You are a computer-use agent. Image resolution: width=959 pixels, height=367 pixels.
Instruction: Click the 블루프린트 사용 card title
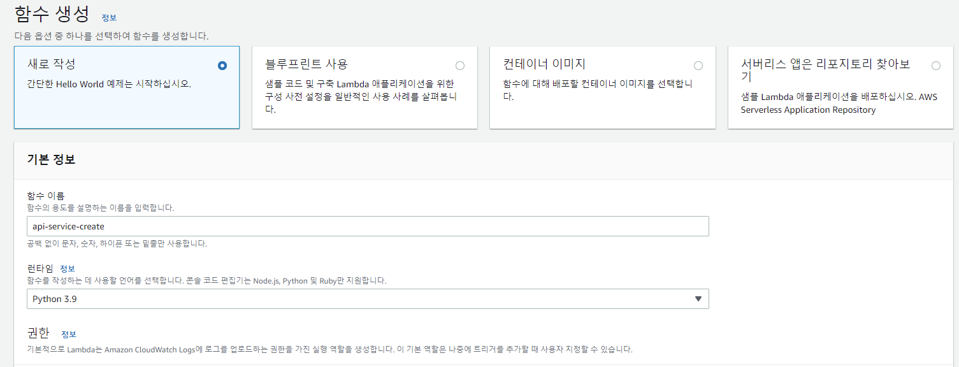tap(306, 64)
